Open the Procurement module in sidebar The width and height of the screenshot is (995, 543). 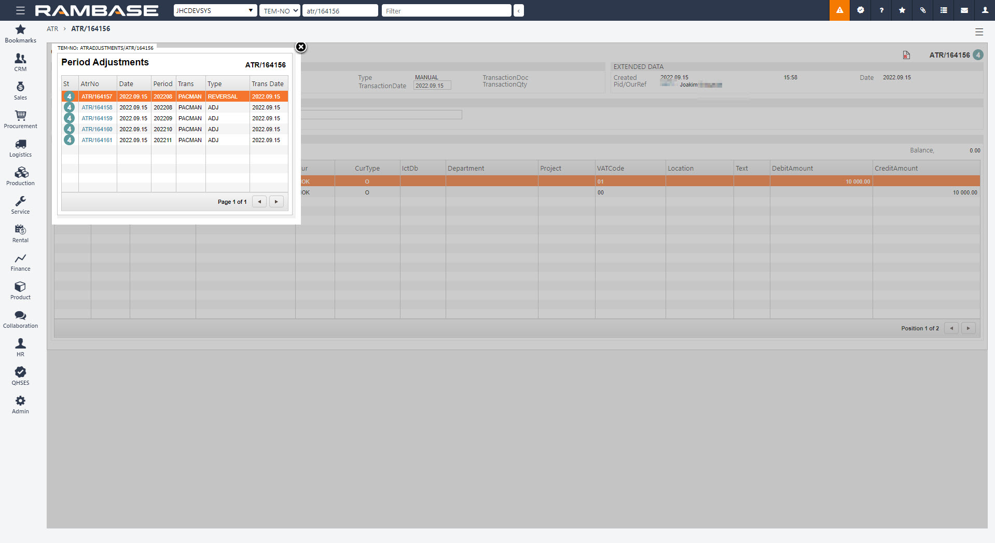click(20, 120)
